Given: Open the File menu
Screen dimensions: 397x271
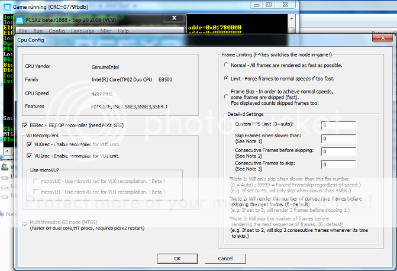Looking at the screenshot, I should 24,30.
